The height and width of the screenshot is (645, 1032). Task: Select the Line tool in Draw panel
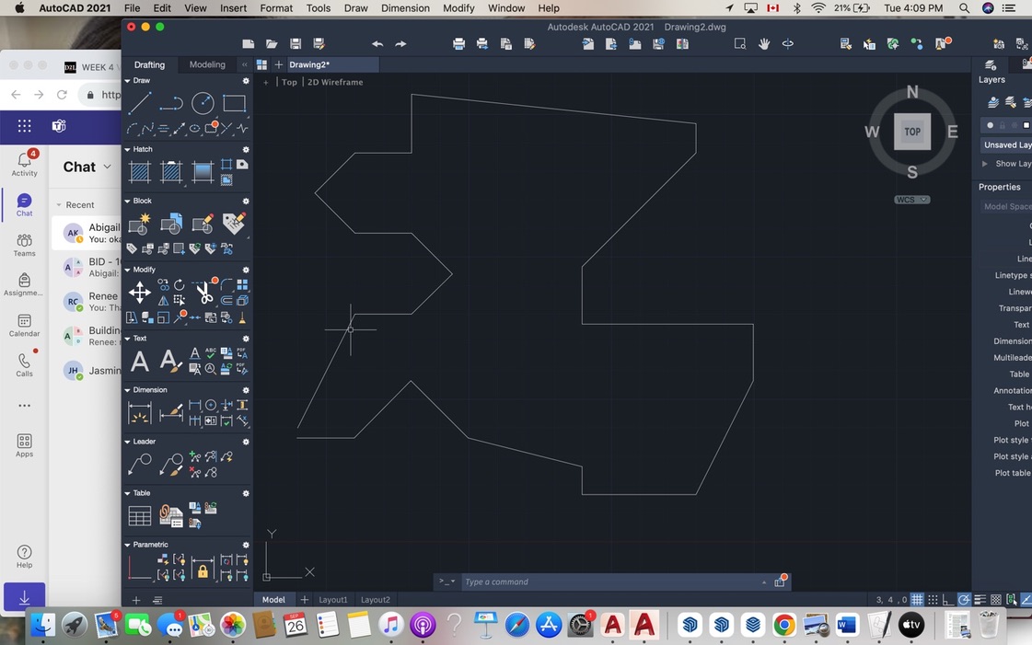click(140, 103)
